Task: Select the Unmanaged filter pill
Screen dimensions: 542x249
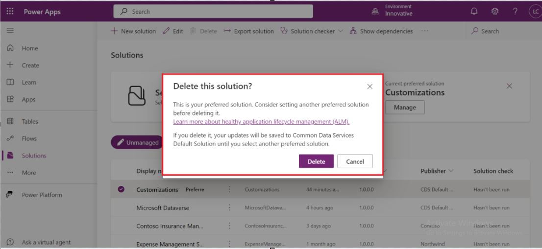Action: click(137, 142)
